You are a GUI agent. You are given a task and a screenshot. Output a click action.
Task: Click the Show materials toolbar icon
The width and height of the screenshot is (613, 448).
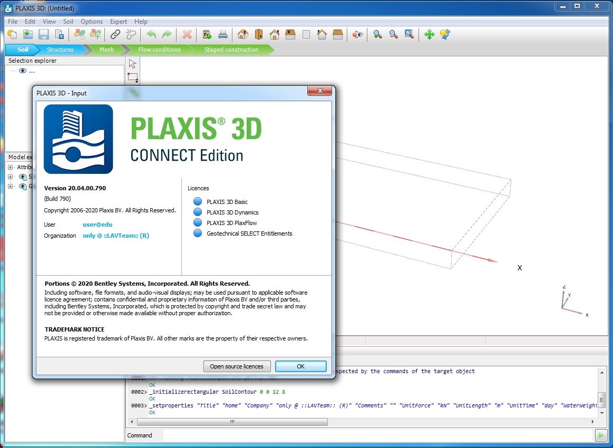point(80,34)
